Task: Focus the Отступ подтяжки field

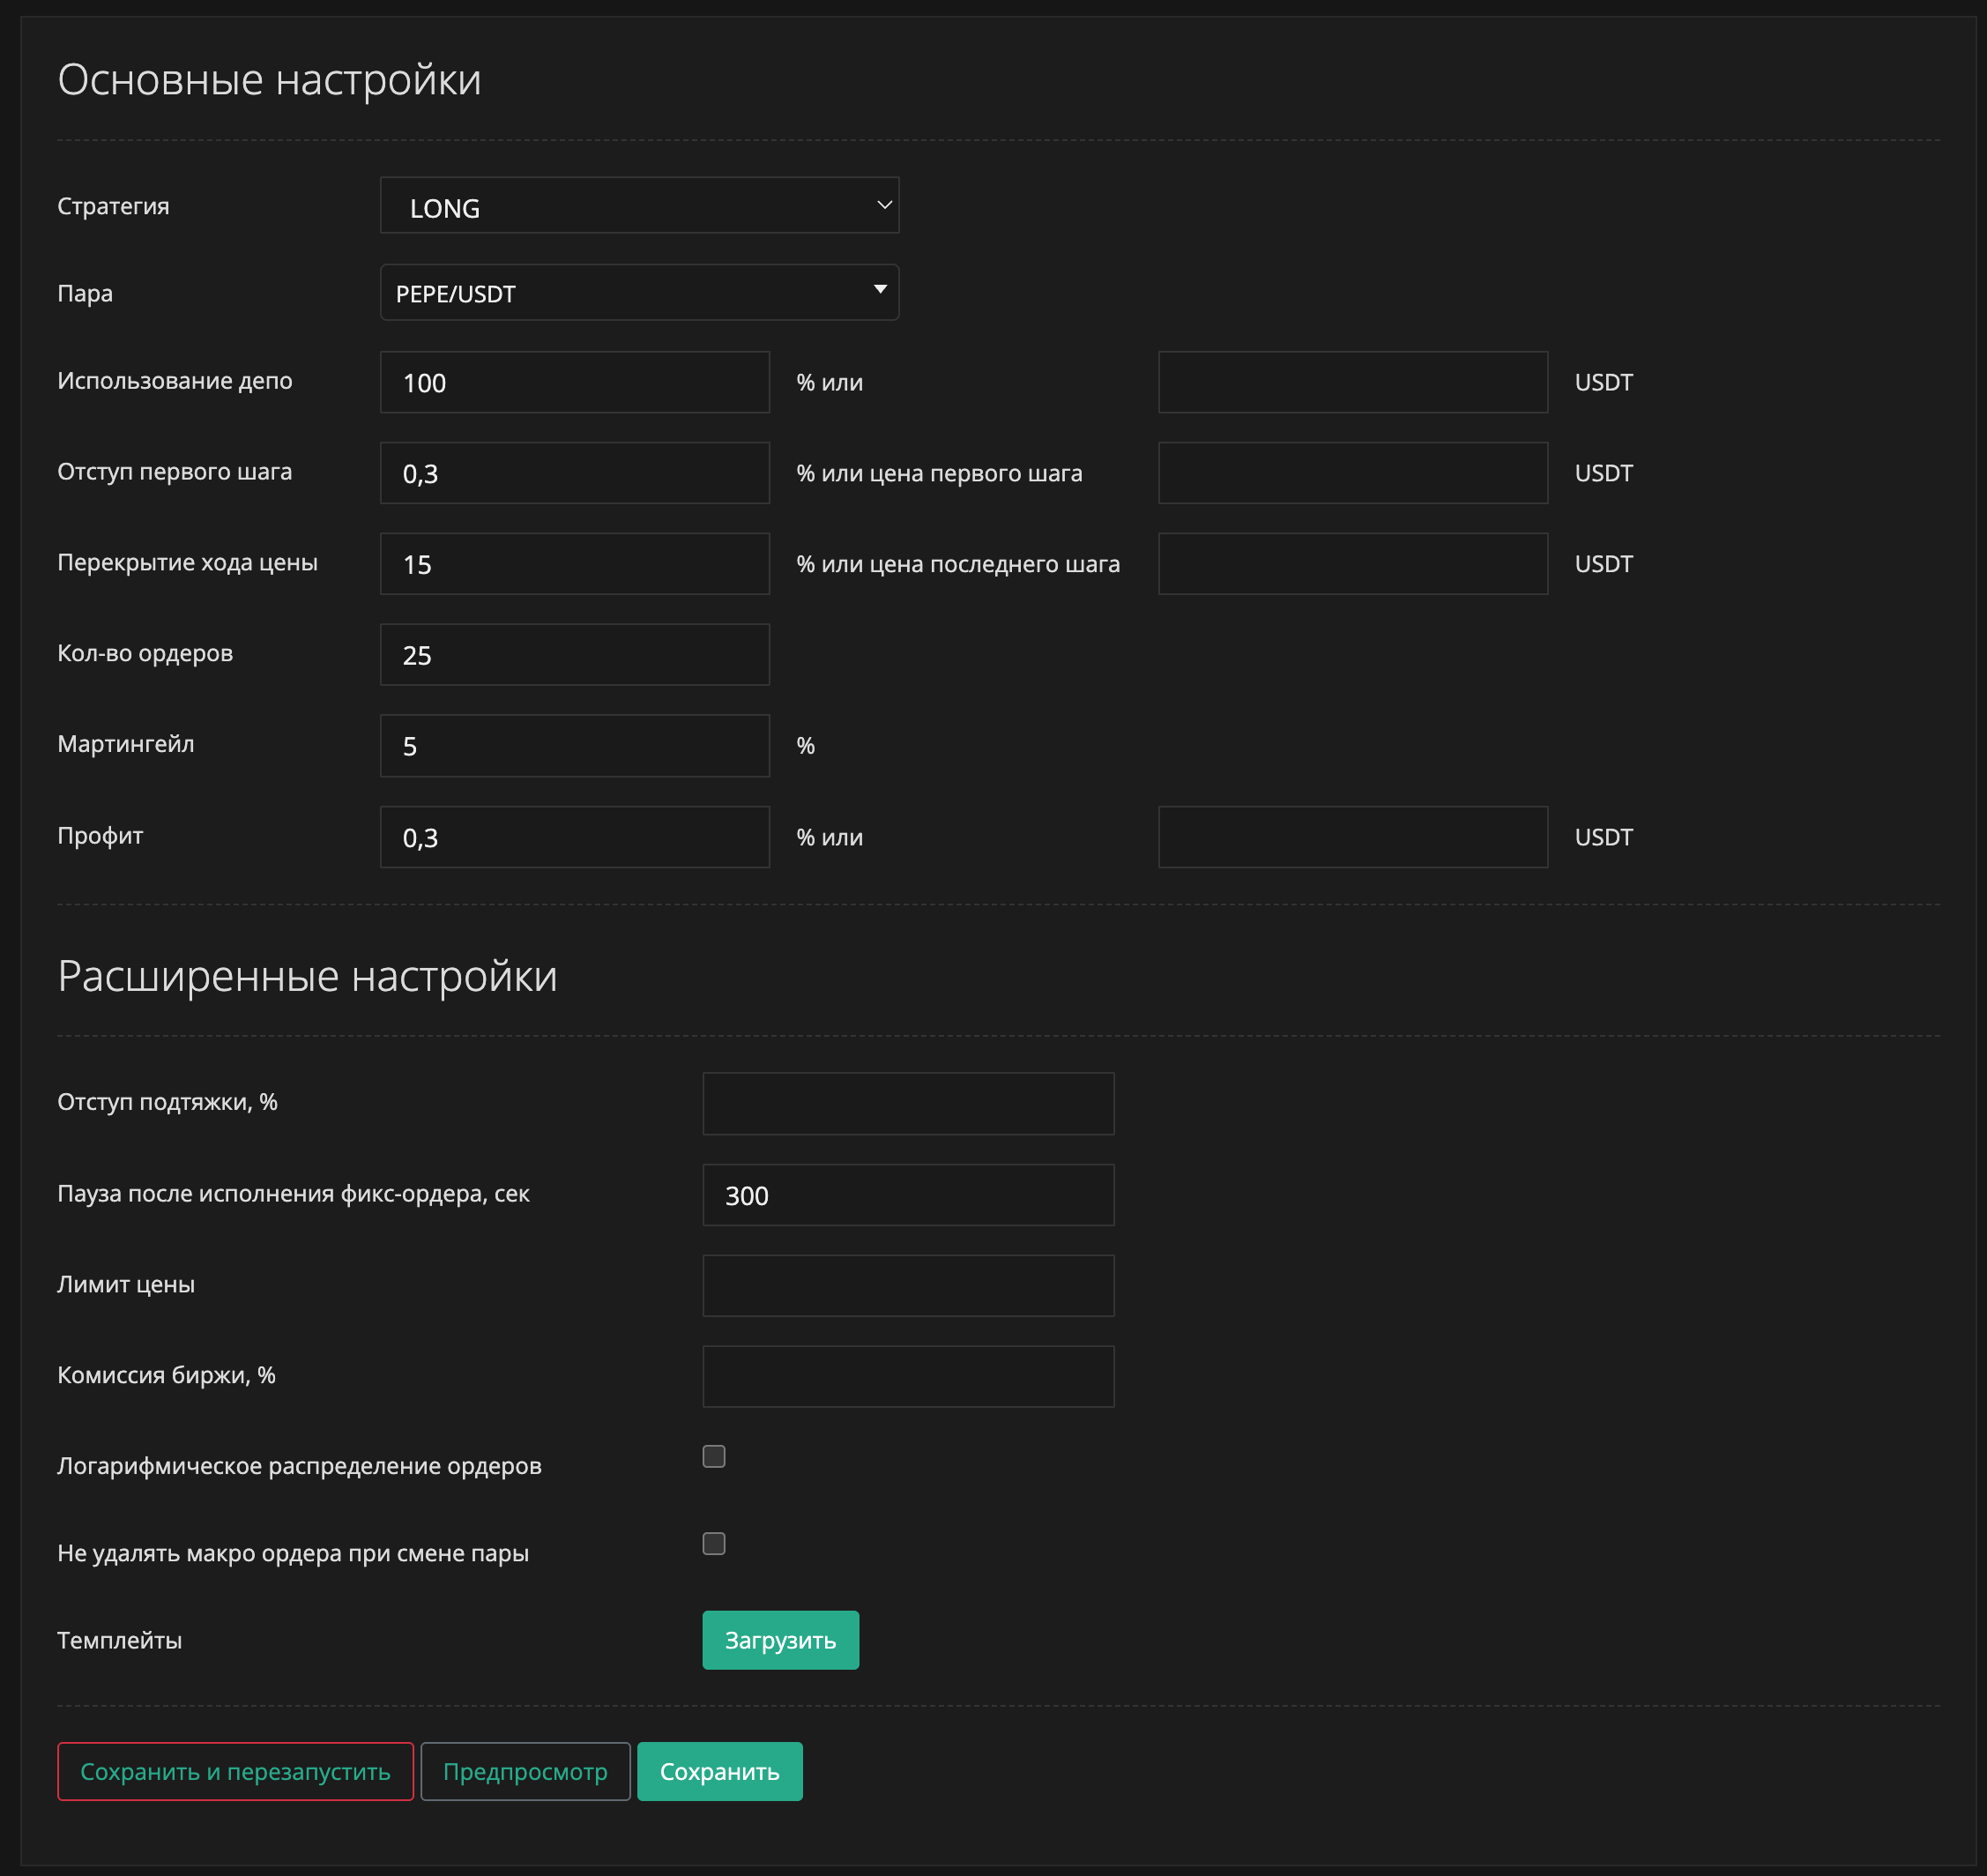Action: point(908,1104)
